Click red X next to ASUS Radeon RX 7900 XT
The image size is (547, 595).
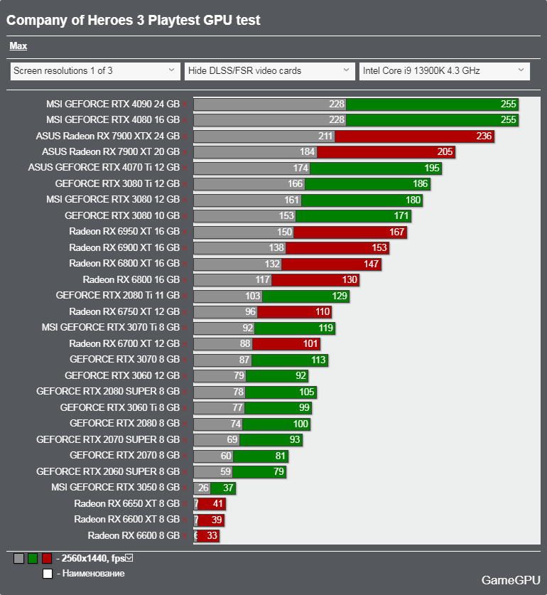[x=185, y=152]
